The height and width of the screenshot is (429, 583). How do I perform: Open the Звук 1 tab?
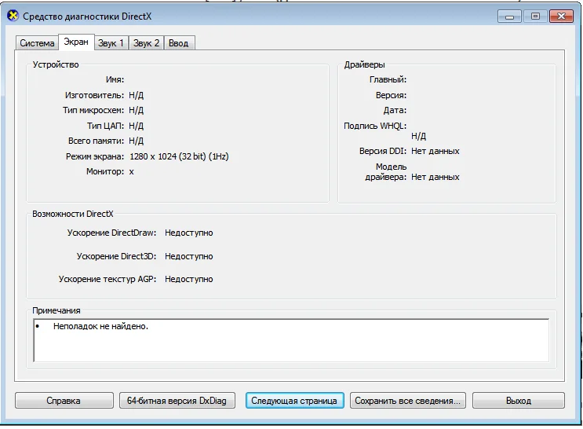click(111, 43)
